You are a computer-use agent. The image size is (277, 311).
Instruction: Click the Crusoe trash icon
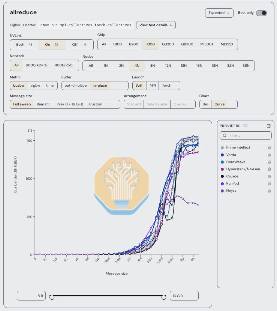pyautogui.click(x=269, y=177)
